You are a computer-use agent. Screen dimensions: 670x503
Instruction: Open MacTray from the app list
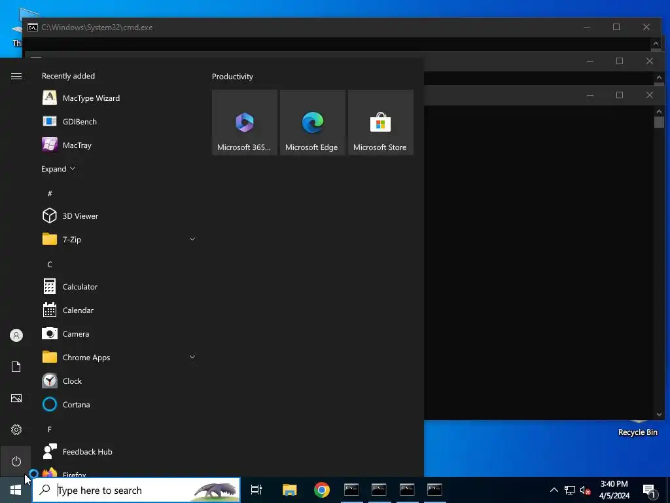(x=119, y=145)
